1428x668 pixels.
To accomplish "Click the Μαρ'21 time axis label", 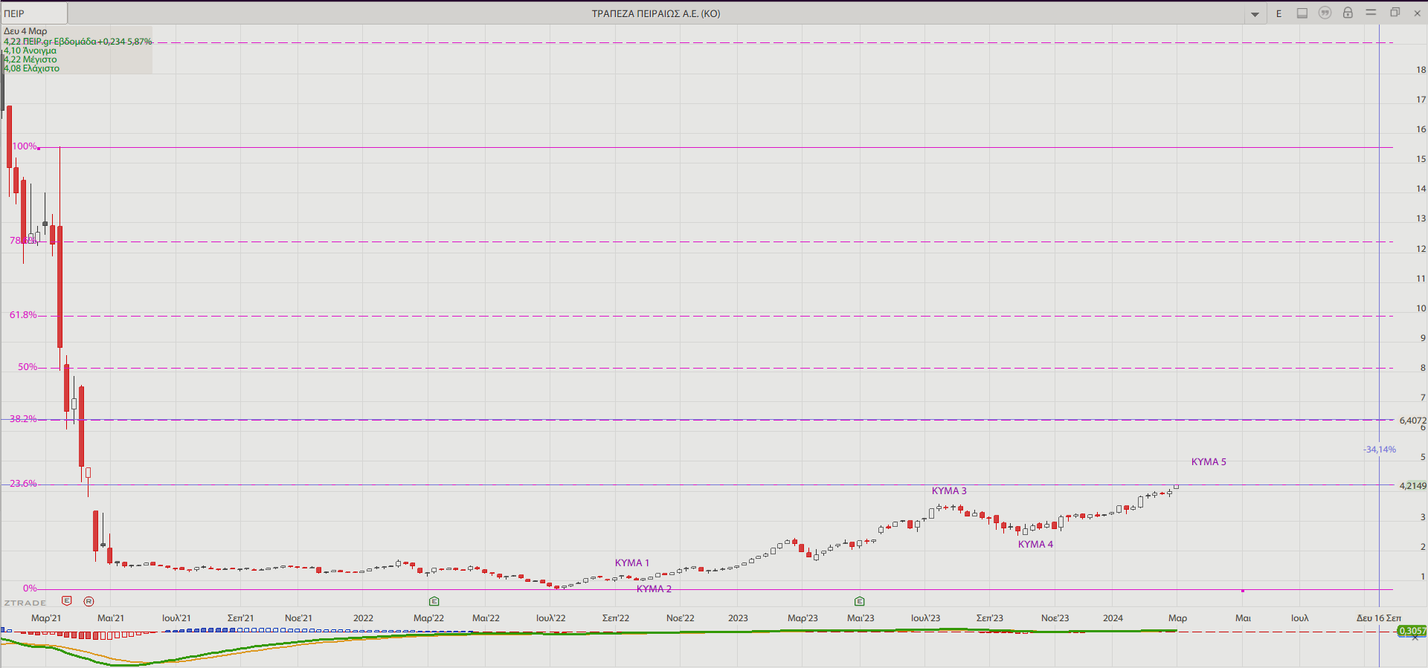I will [x=46, y=618].
